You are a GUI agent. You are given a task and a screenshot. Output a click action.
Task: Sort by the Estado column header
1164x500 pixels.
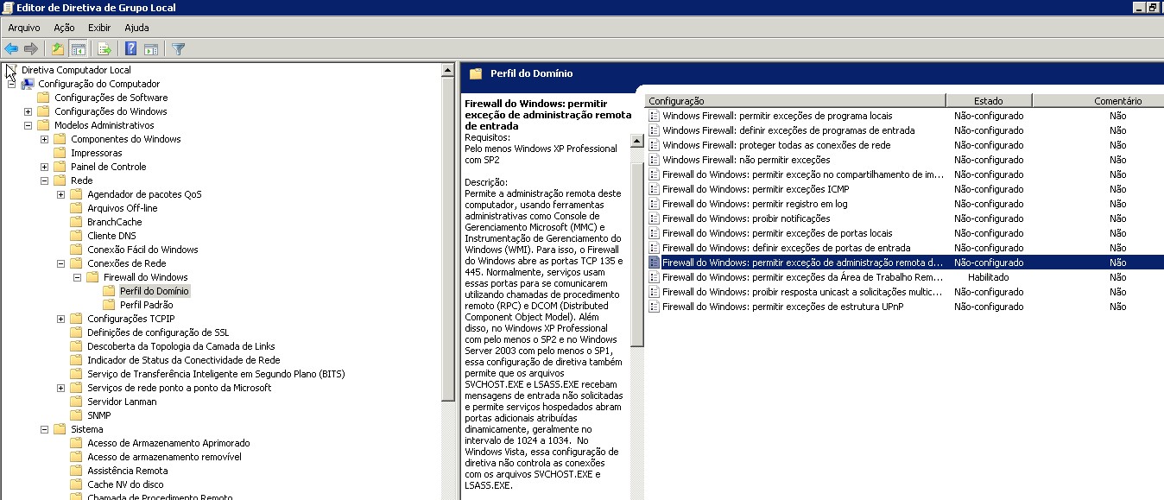989,101
